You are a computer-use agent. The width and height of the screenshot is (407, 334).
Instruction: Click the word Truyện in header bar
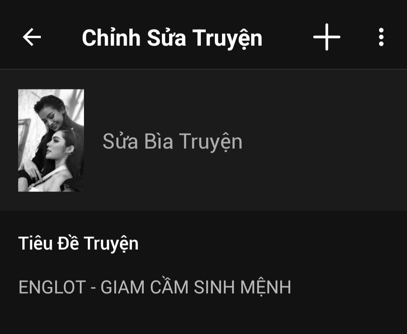tap(227, 39)
